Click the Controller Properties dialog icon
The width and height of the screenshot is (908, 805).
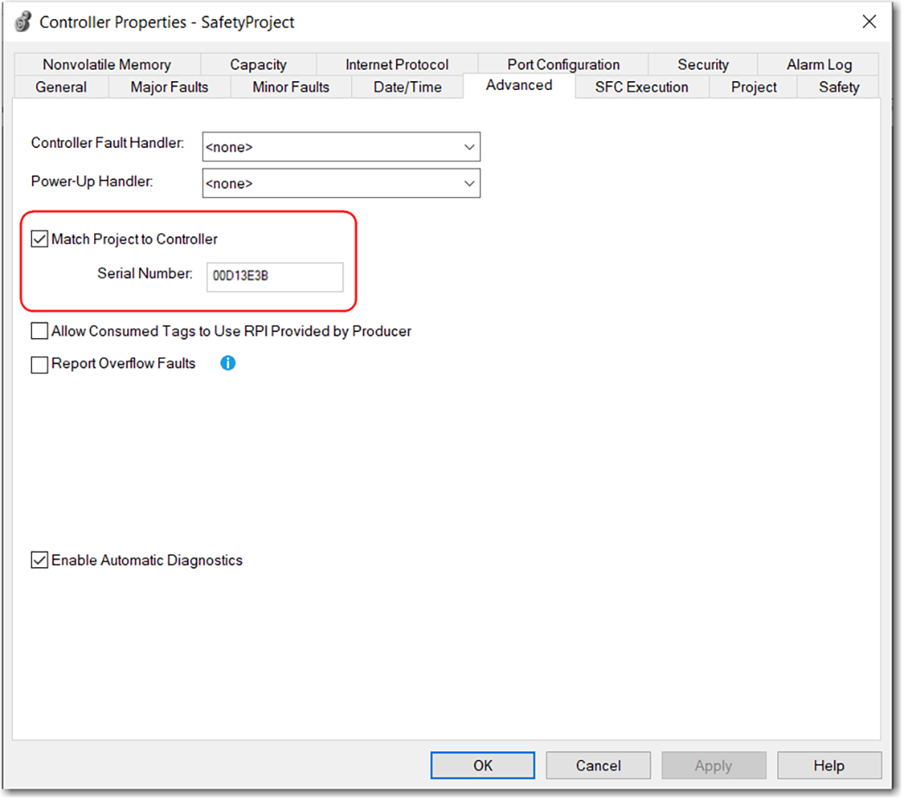[x=22, y=22]
